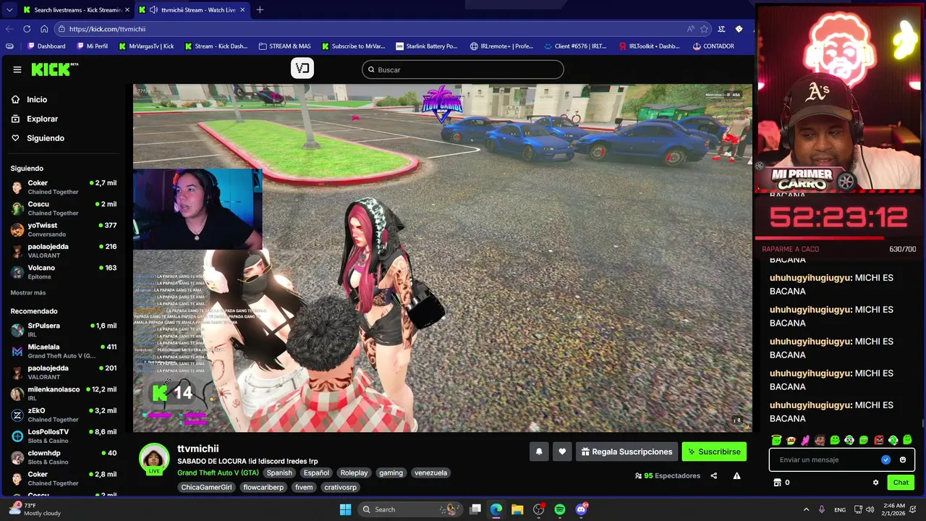This screenshot has height=521, width=926.
Task: Open the emoji picker in chat input
Action: pyautogui.click(x=903, y=459)
